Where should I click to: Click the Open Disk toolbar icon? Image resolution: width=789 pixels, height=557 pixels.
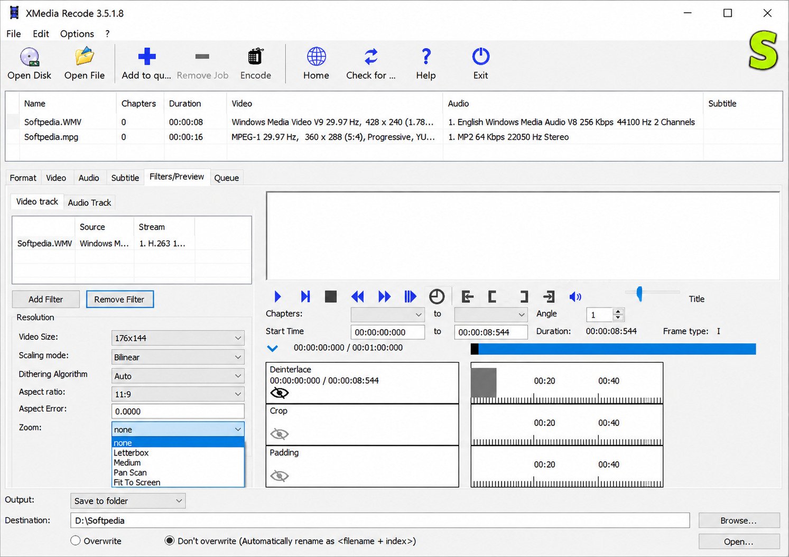[x=30, y=57]
